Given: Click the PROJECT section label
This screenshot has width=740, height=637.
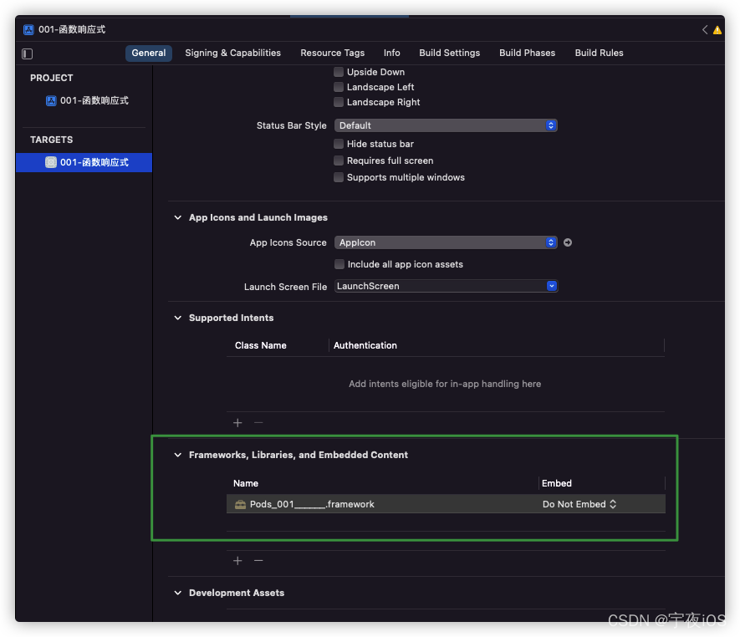Looking at the screenshot, I should (x=52, y=78).
